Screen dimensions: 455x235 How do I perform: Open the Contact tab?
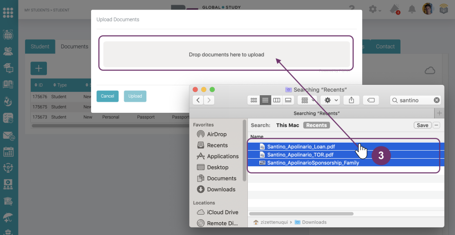385,46
